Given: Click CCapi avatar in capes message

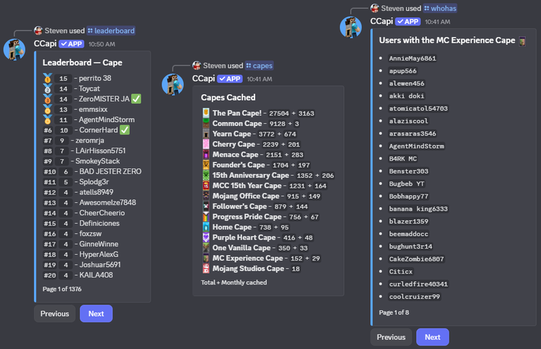Looking at the screenshot, I should pyautogui.click(x=173, y=84).
